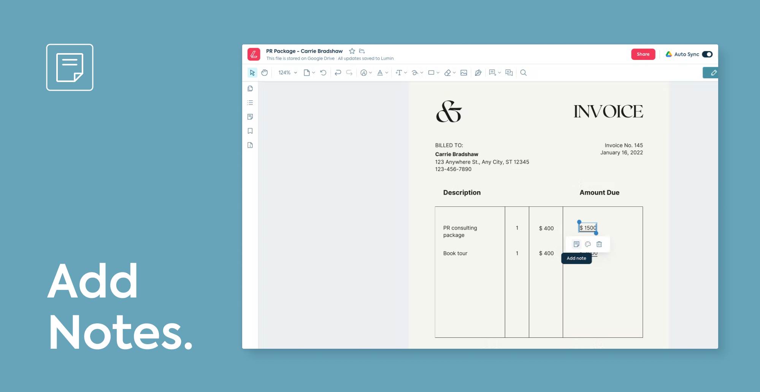Click the Google Drive icon near Auto Sync
The height and width of the screenshot is (392, 760).
click(x=669, y=54)
